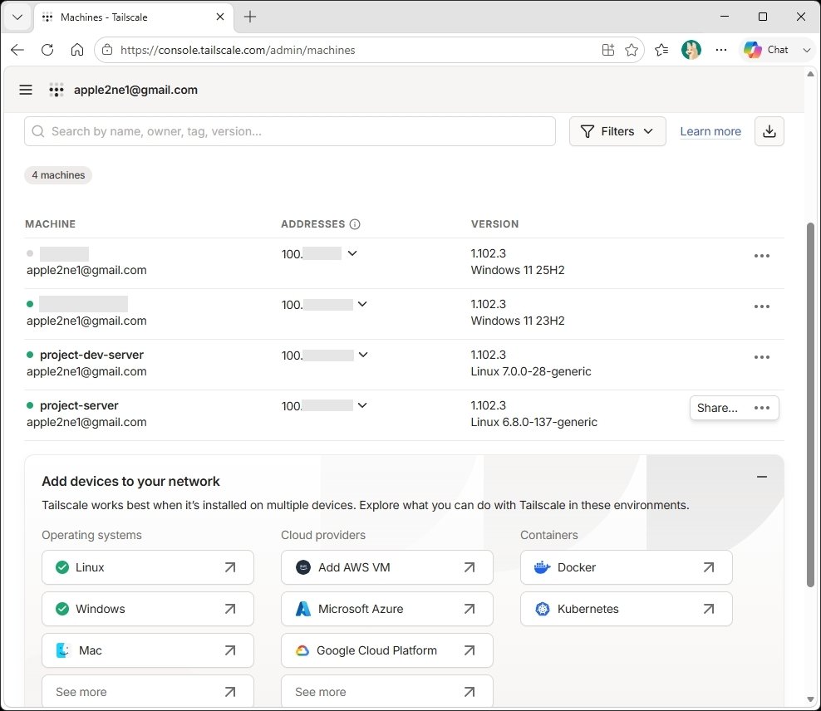Open more options for project-dev-server
The height and width of the screenshot is (711, 821).
point(761,357)
